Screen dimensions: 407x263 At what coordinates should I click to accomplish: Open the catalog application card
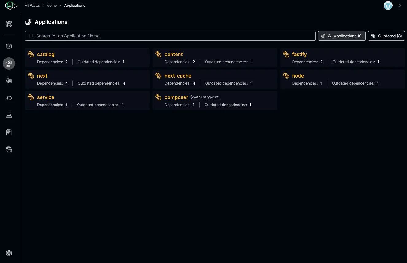46,55
